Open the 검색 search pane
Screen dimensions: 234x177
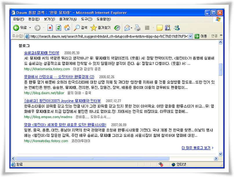[x=81, y=28]
